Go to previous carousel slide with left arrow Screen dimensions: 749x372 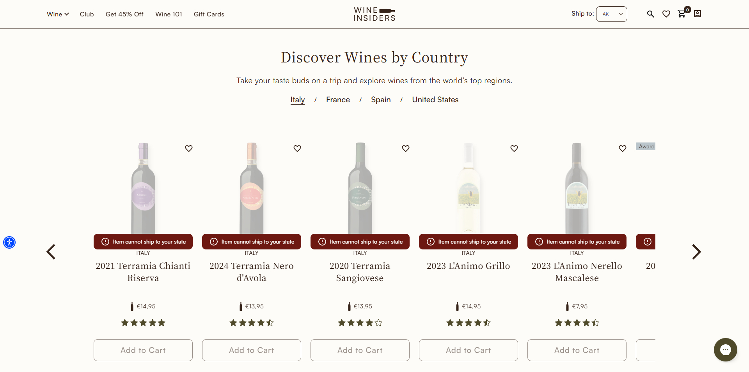tap(51, 252)
